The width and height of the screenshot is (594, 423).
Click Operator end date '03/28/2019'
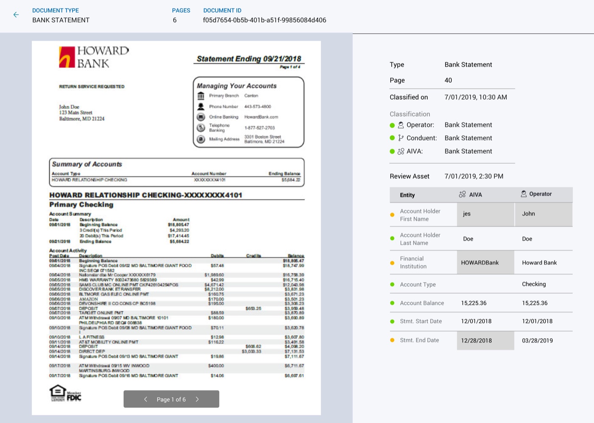click(x=537, y=340)
